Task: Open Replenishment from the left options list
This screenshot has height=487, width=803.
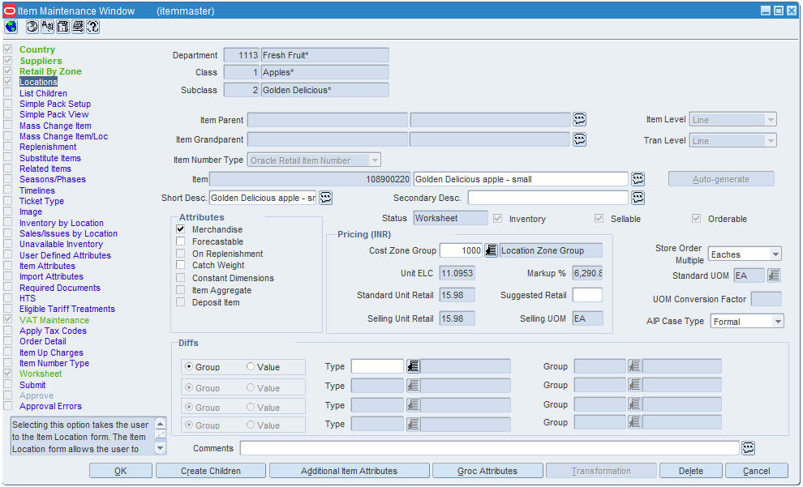Action: (48, 147)
